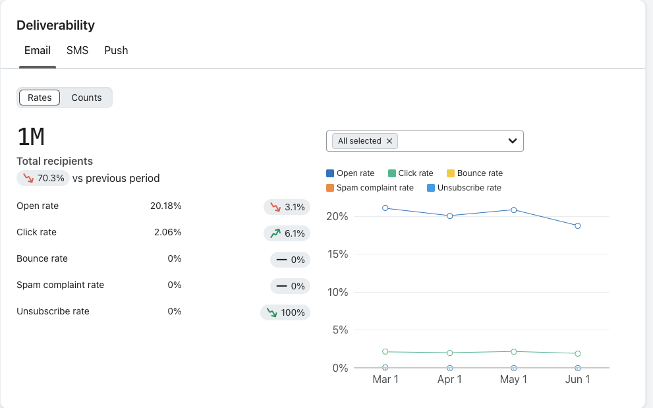This screenshot has height=408, width=653.
Task: Click the Open rate downward trend icon
Action: [x=275, y=207]
